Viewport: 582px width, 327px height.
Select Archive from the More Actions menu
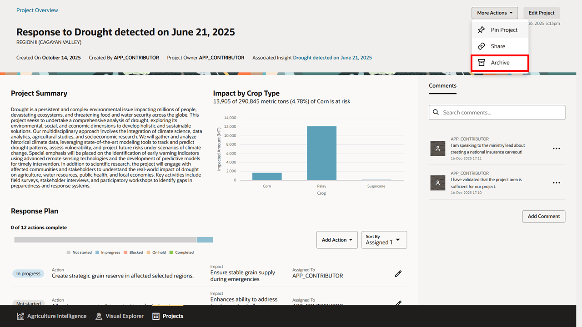click(500, 62)
